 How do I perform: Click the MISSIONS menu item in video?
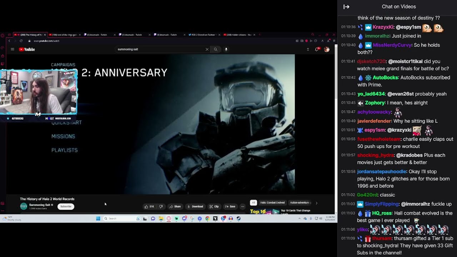(x=63, y=136)
